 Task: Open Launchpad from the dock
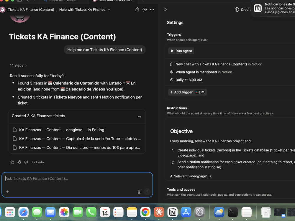coord(10,212)
